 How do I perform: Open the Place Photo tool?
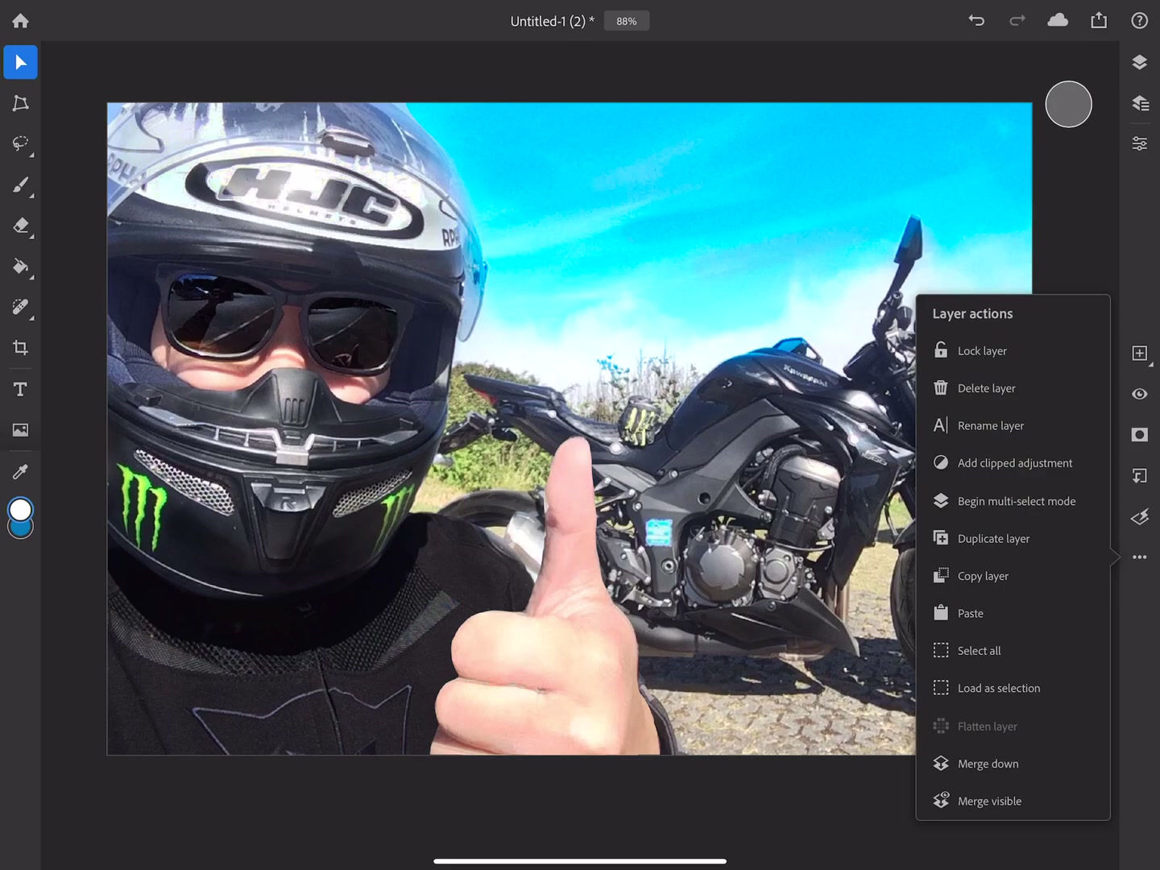20,430
